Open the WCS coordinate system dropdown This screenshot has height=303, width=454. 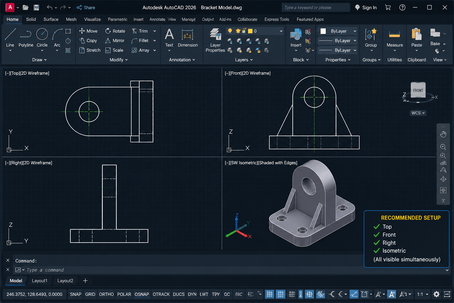pyautogui.click(x=418, y=113)
